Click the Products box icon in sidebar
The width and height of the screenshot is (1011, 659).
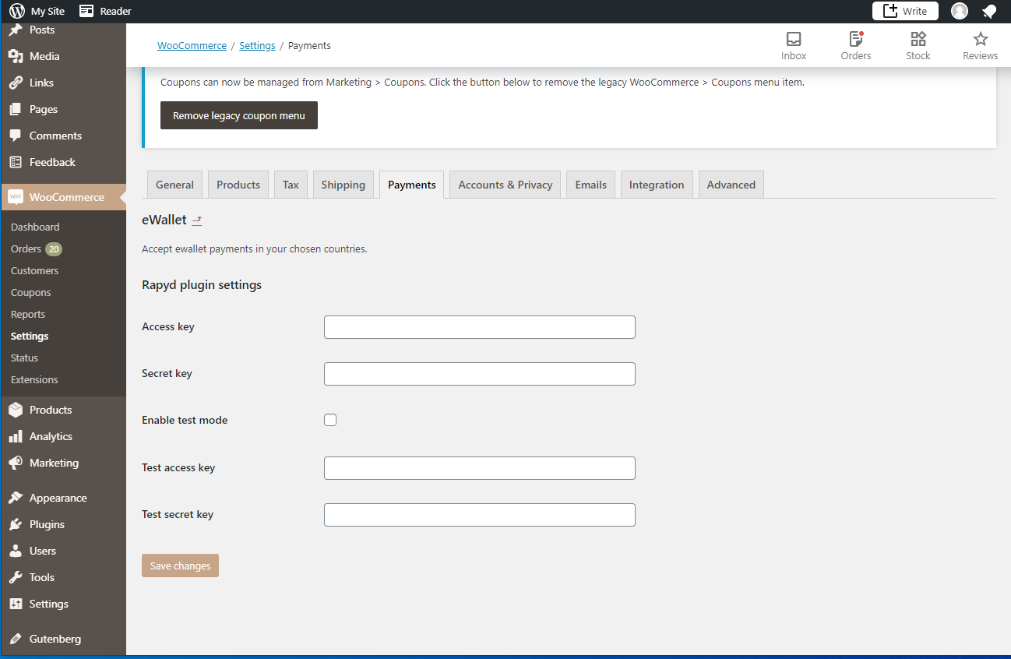click(16, 410)
